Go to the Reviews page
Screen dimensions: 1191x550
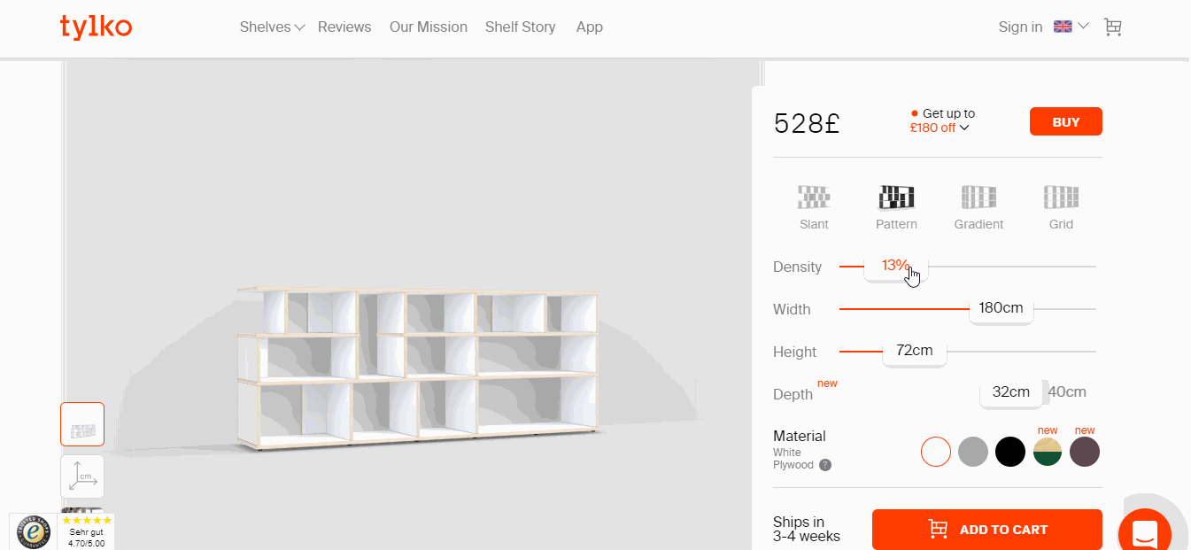pos(344,27)
